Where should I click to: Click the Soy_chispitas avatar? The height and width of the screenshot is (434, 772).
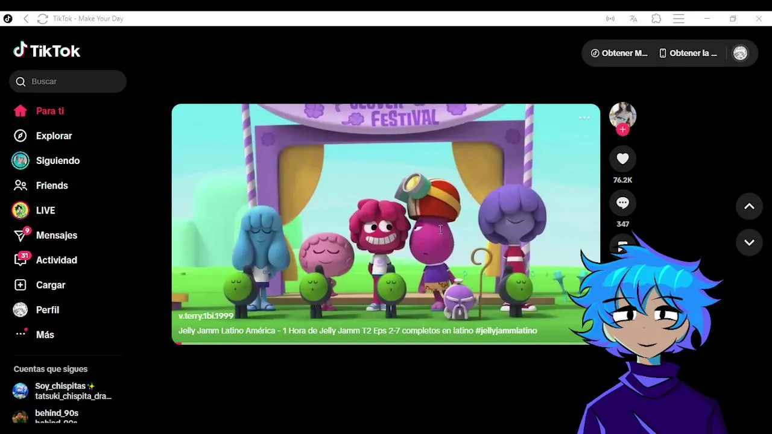coord(21,391)
